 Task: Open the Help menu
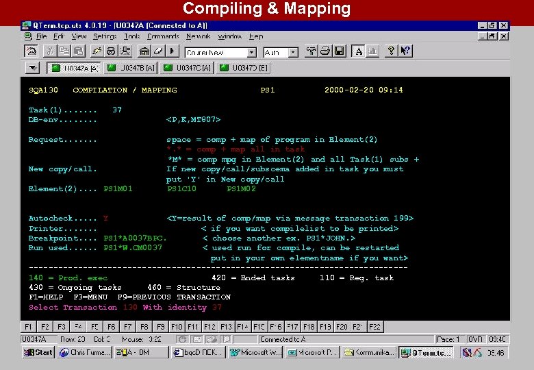(256, 36)
